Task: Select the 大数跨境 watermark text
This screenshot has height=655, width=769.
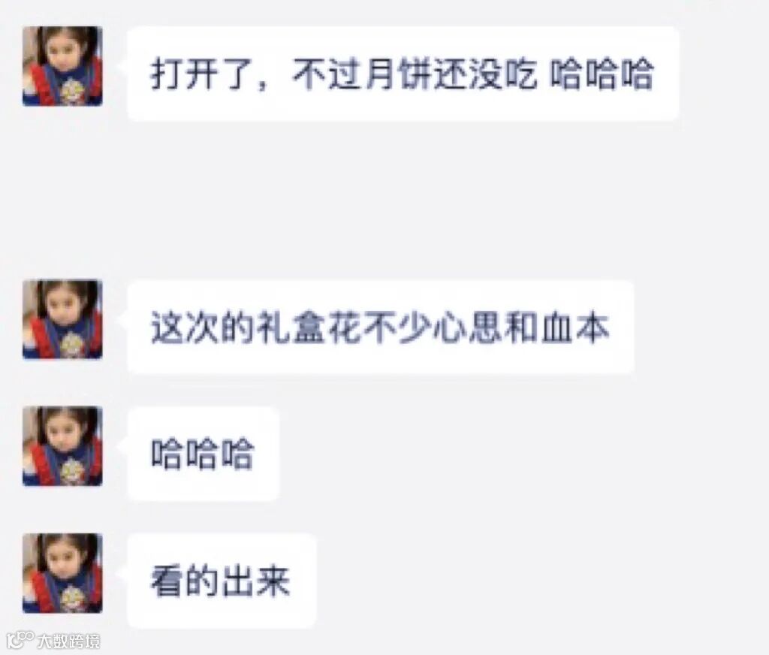Action: tap(68, 641)
